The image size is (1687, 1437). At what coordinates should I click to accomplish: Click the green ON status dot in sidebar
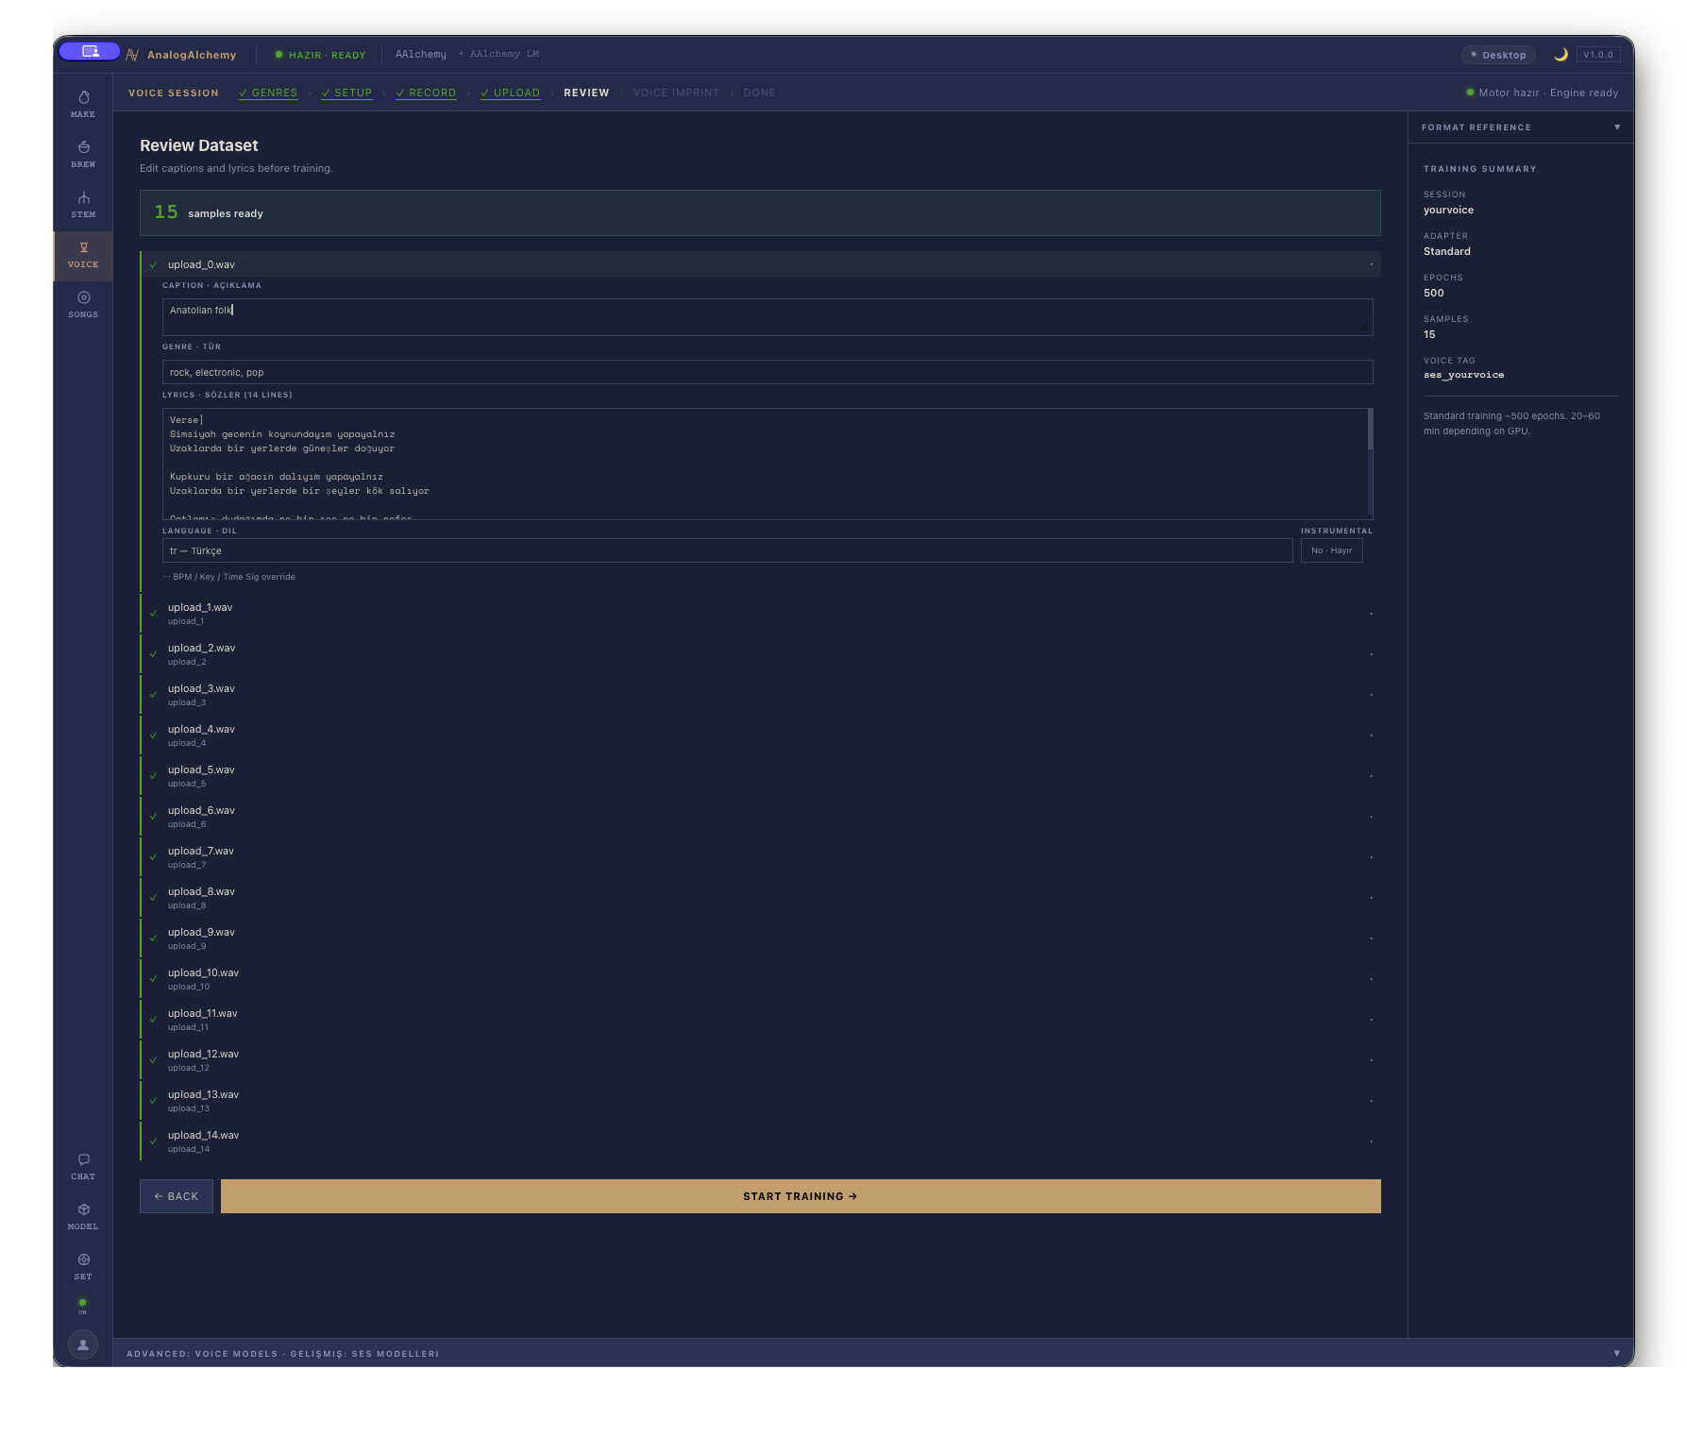82,1303
